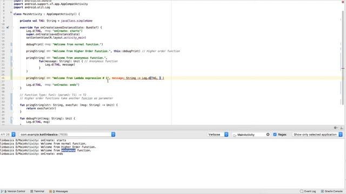Screen dimensions: 346x194
Task: Click 'this::debugPrint' in the code
Action: coord(127,51)
